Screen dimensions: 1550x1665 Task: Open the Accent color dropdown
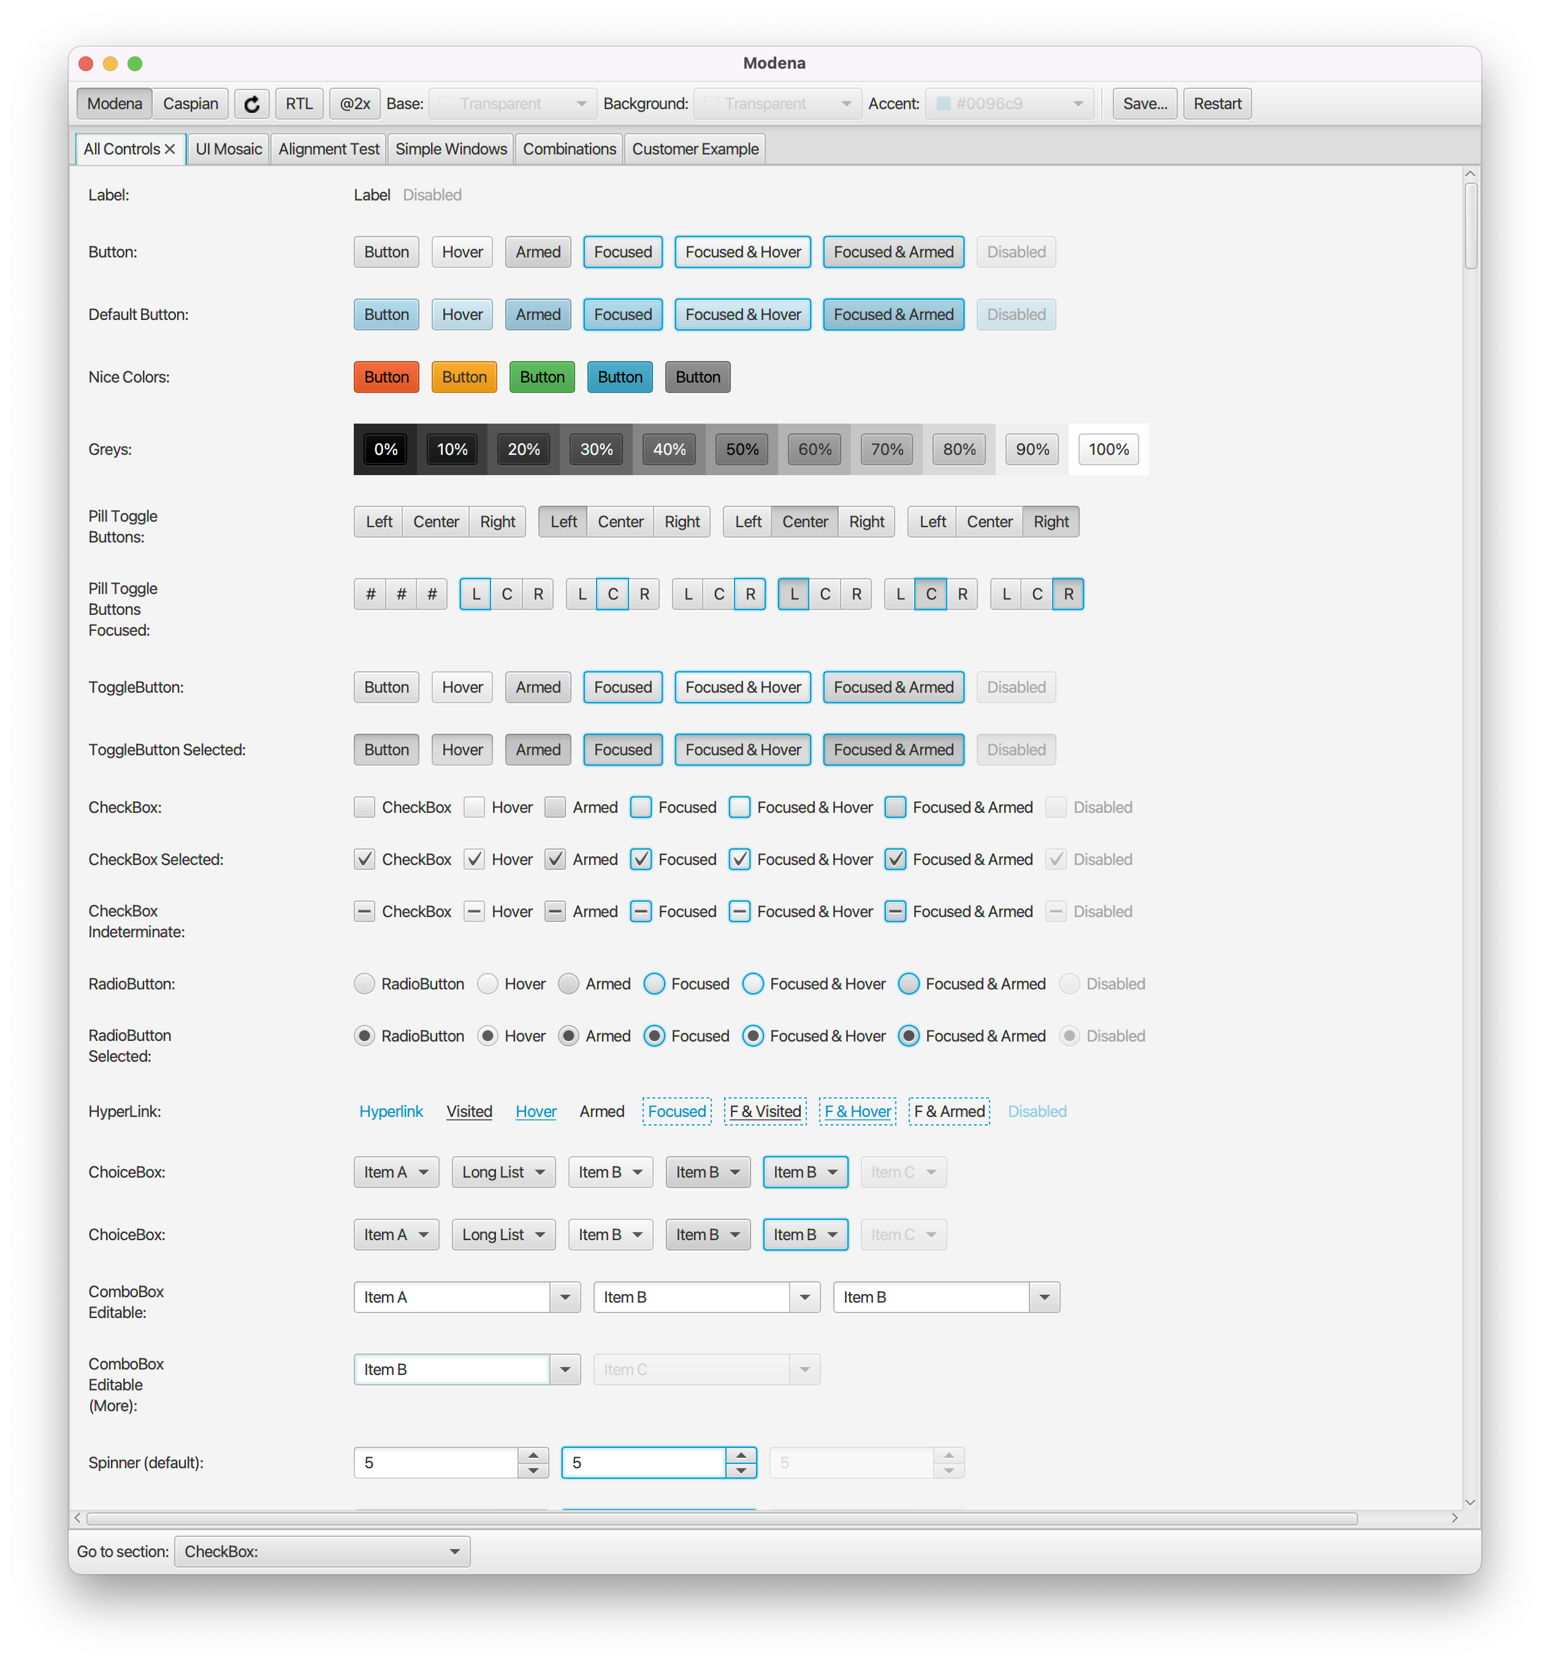(1009, 104)
